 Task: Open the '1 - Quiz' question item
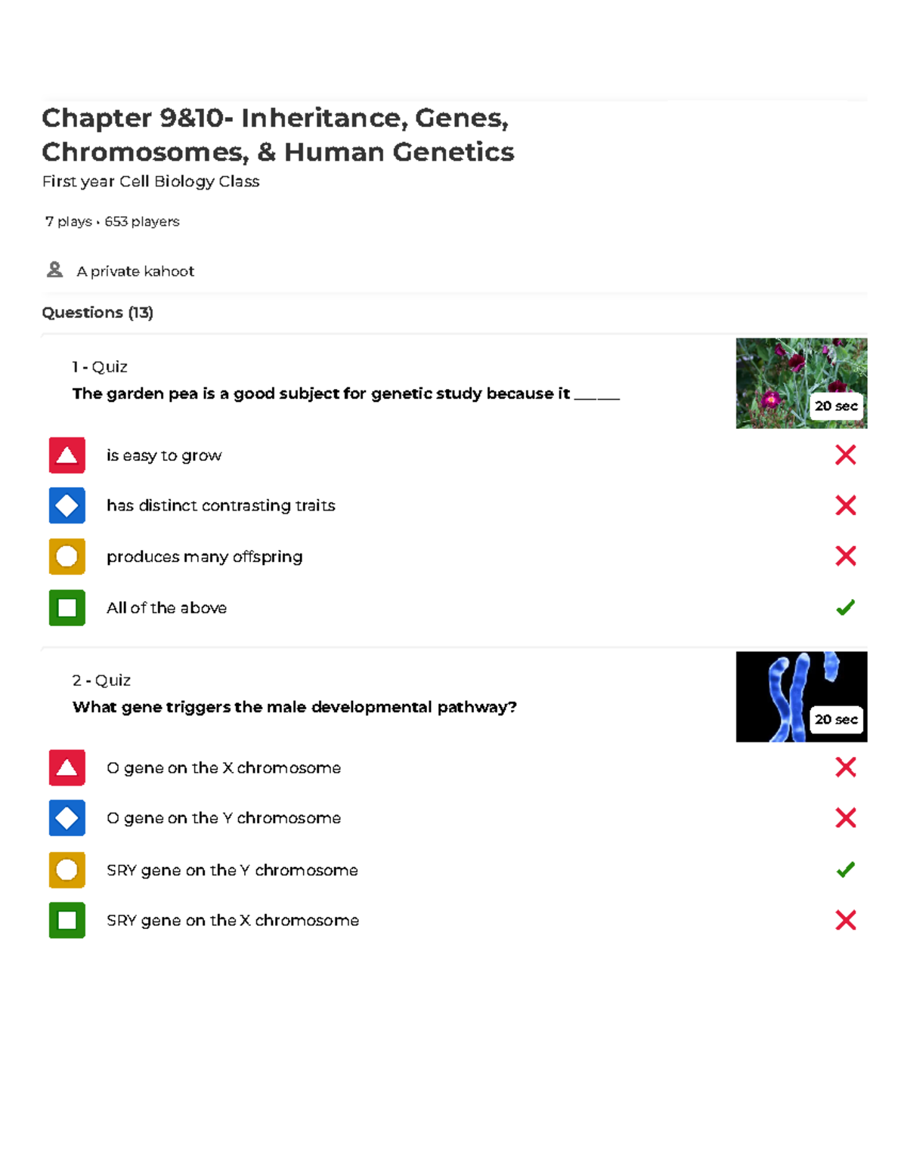101,366
